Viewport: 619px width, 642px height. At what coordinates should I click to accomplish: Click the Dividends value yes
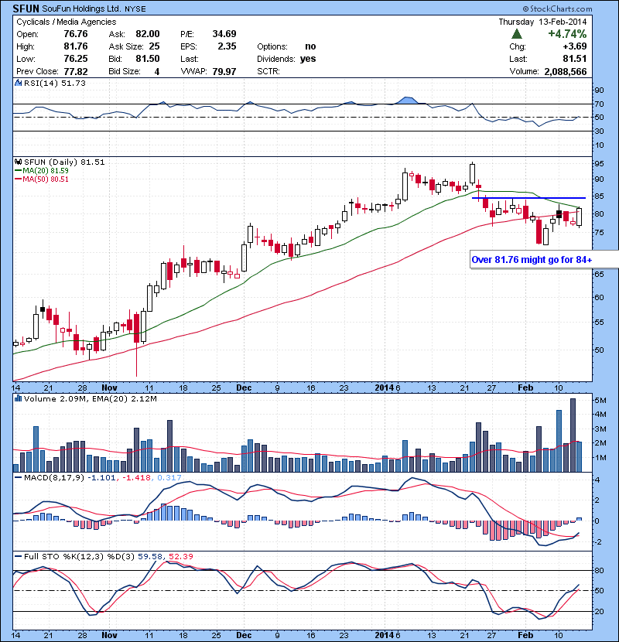pyautogui.click(x=308, y=59)
